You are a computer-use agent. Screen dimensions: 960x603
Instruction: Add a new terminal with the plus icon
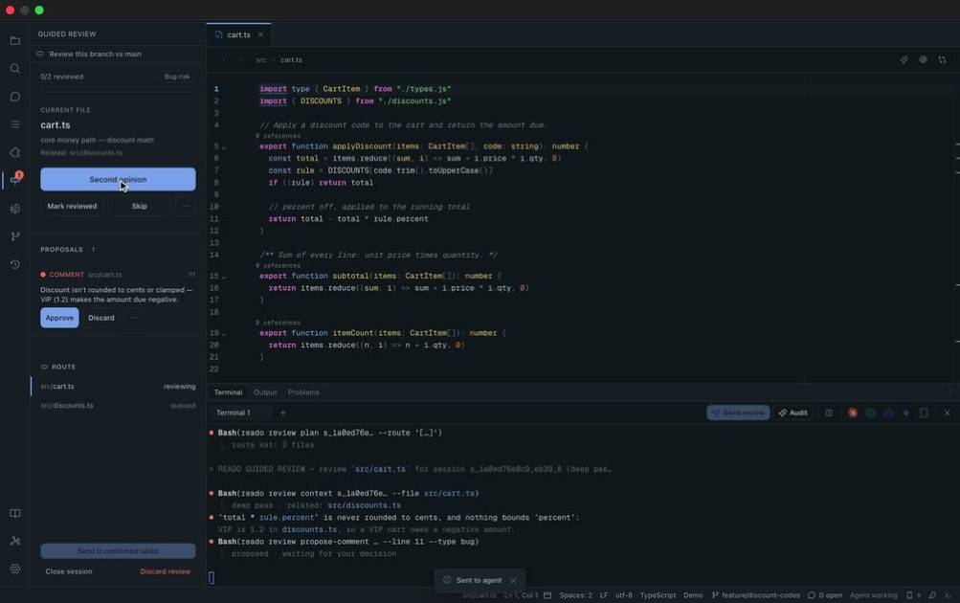point(283,413)
